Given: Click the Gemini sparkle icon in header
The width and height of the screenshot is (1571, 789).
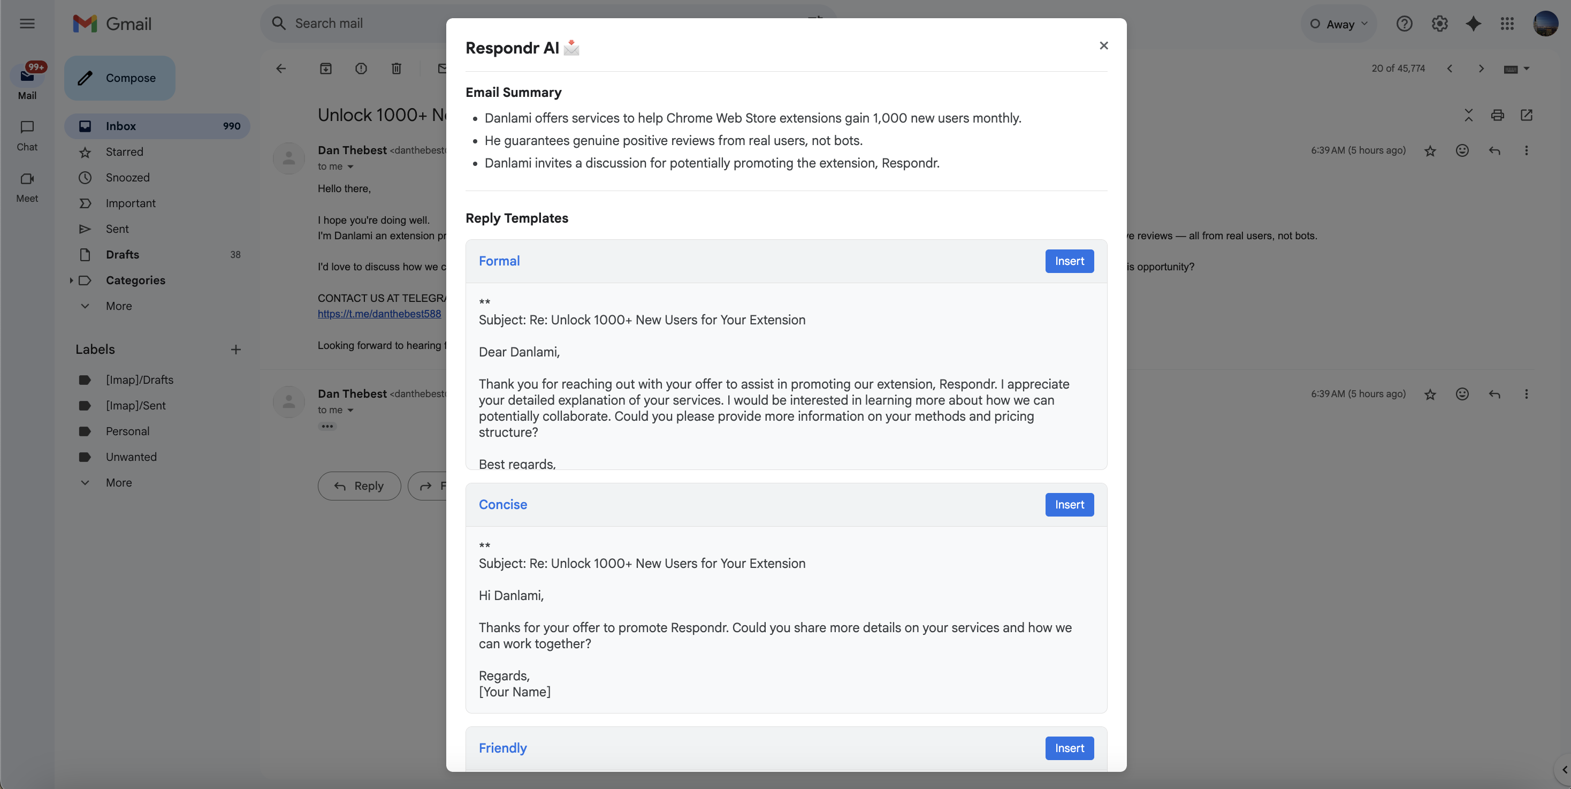Looking at the screenshot, I should (x=1473, y=24).
